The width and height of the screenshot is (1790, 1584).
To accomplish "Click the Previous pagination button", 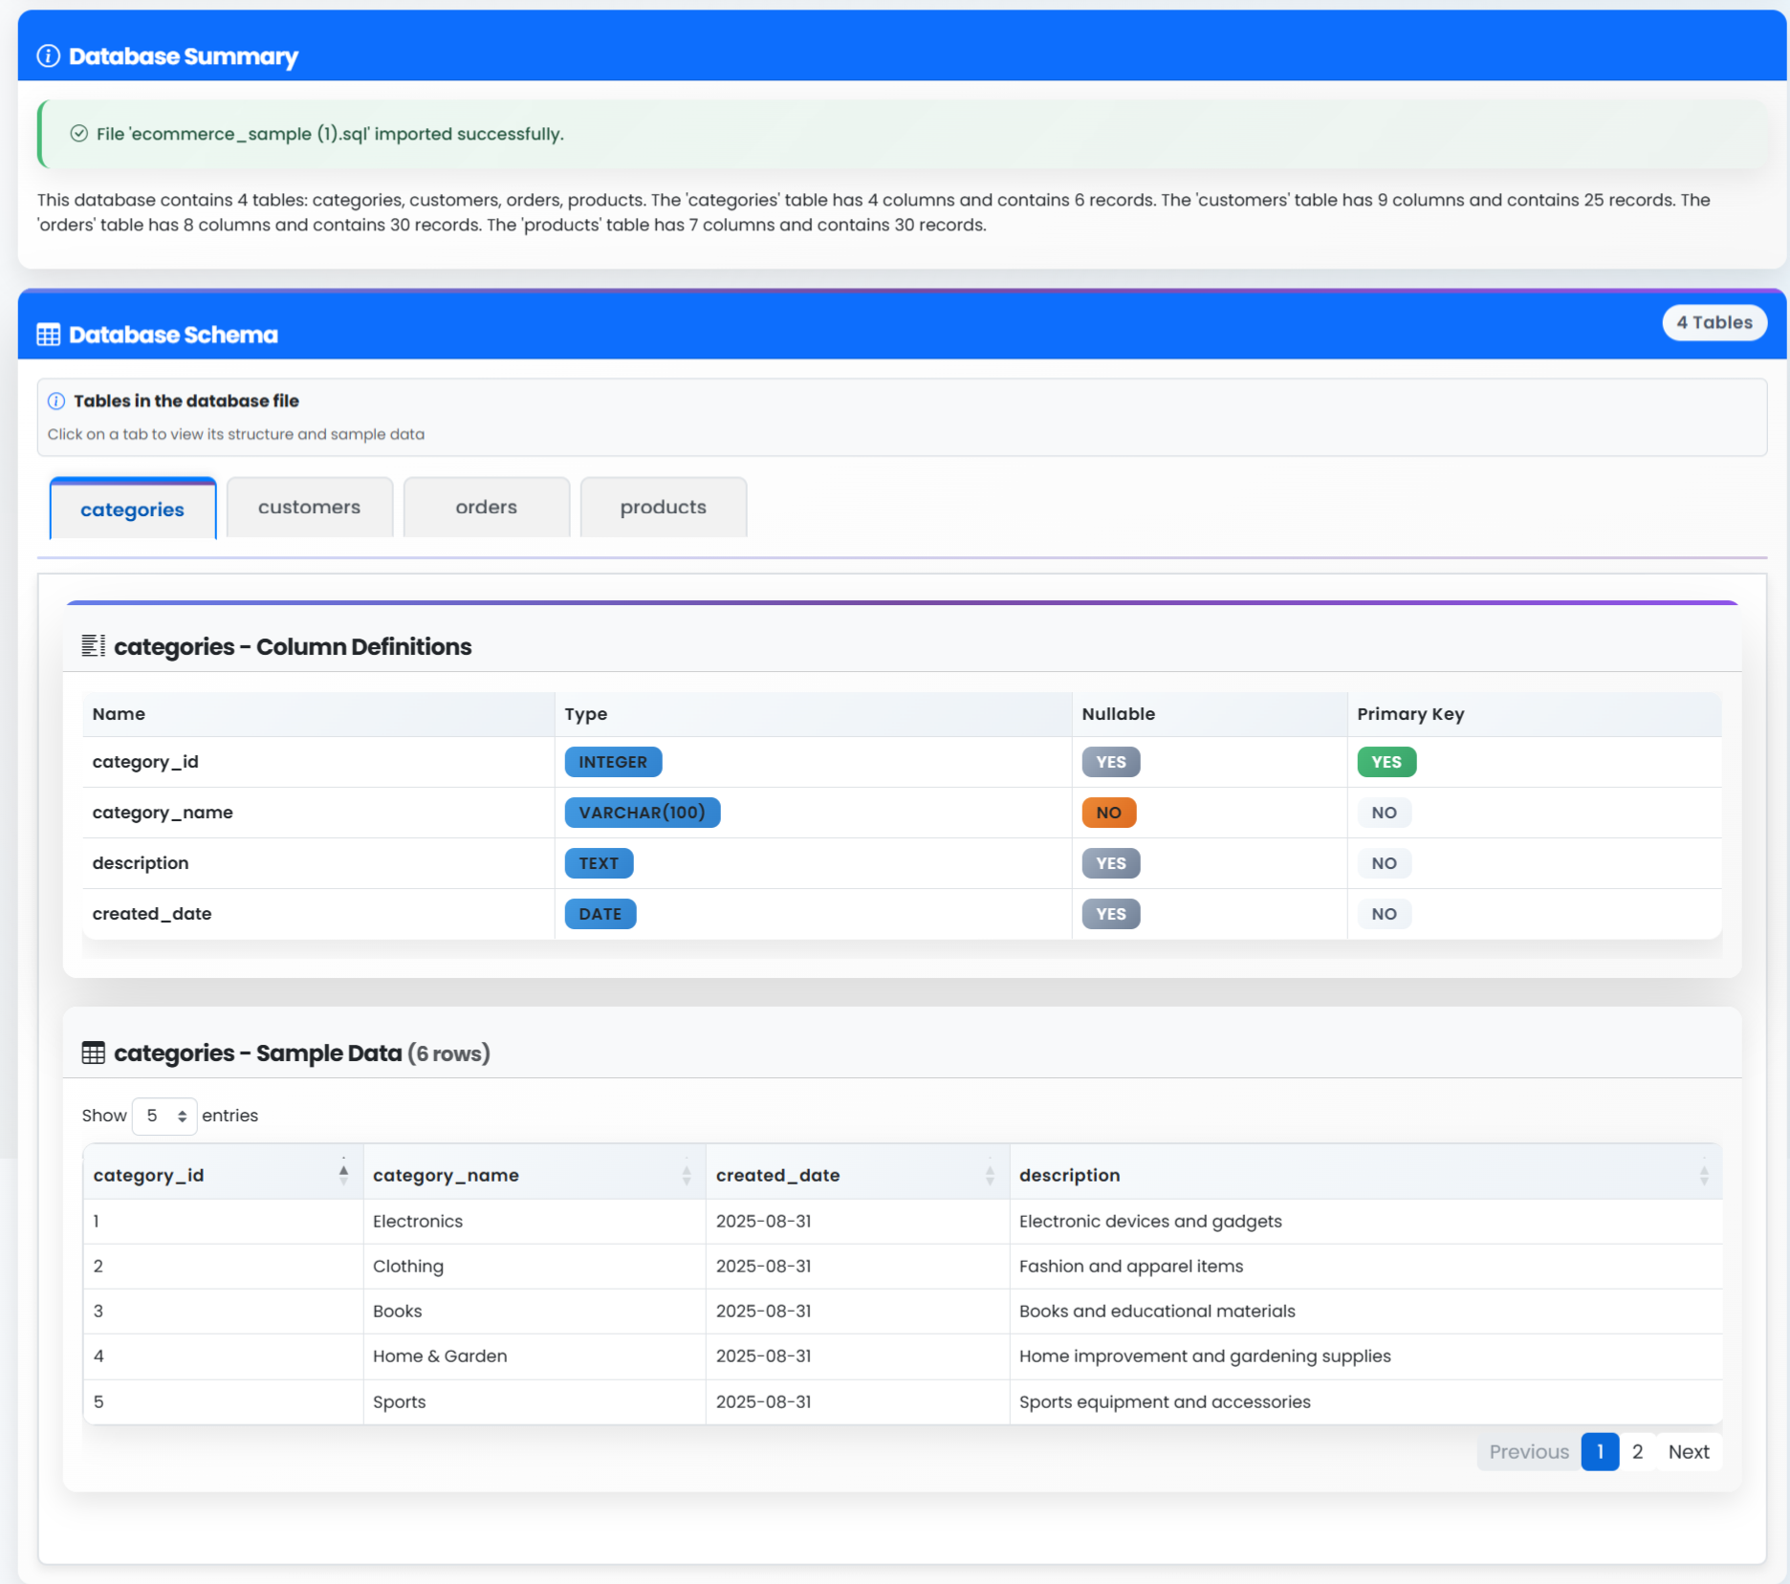I will click(x=1528, y=1451).
